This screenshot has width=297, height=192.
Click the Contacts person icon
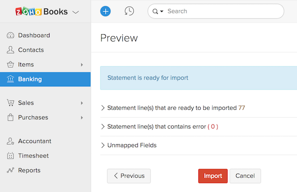(10, 50)
